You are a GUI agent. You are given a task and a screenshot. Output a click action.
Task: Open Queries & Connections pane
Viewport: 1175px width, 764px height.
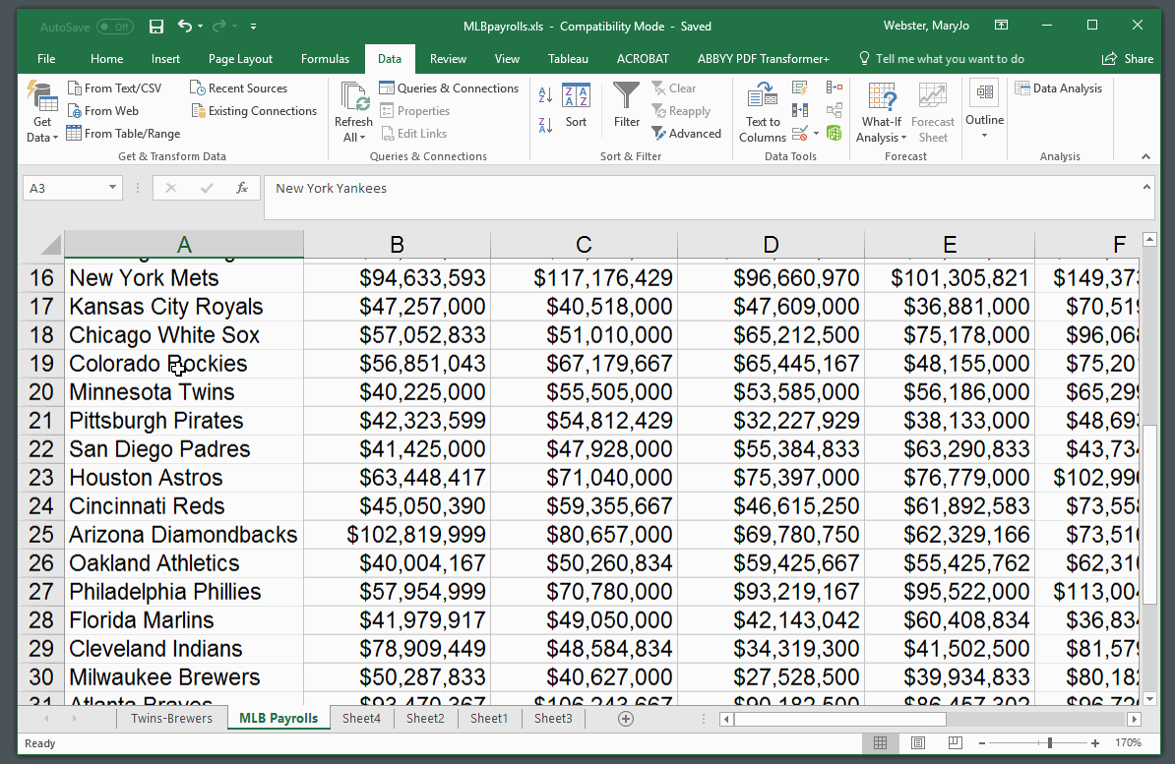point(449,88)
